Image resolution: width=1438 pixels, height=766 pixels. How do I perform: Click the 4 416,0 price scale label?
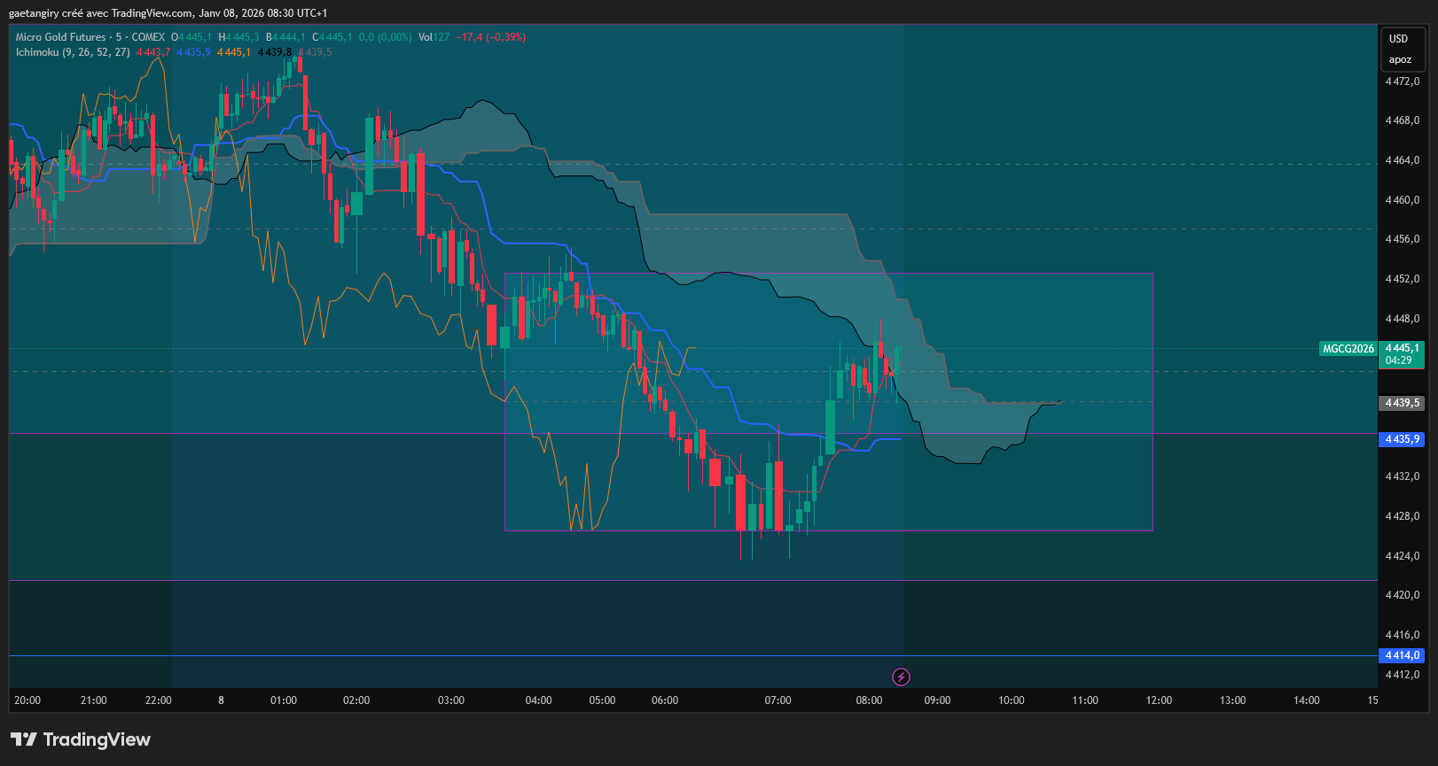point(1403,635)
